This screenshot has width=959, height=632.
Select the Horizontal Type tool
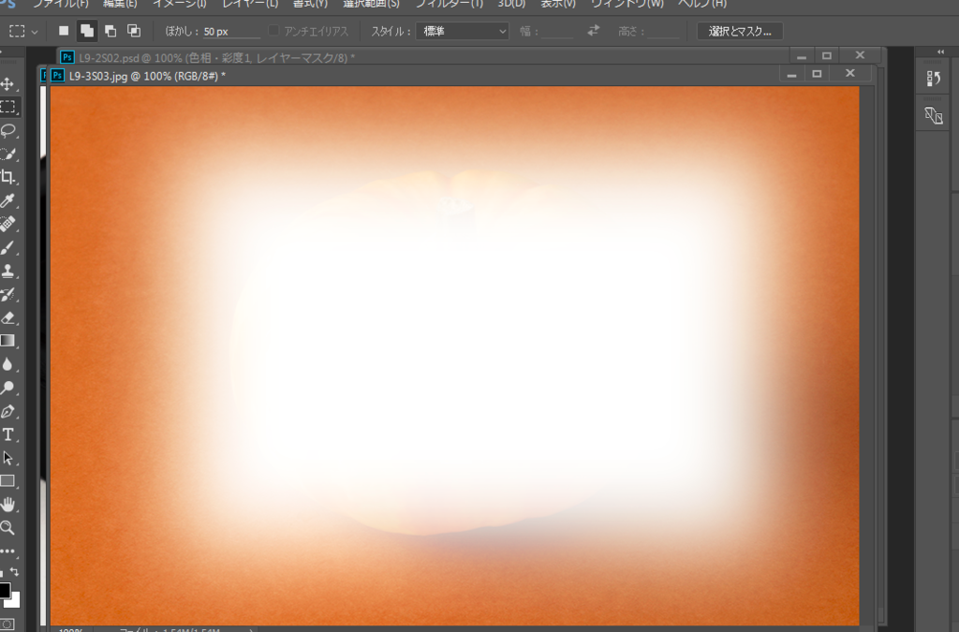coord(7,434)
